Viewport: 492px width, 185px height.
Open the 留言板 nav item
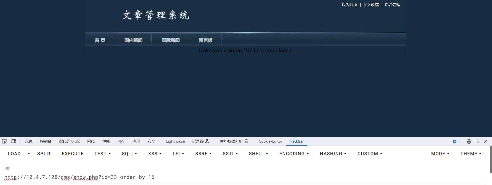(x=206, y=40)
